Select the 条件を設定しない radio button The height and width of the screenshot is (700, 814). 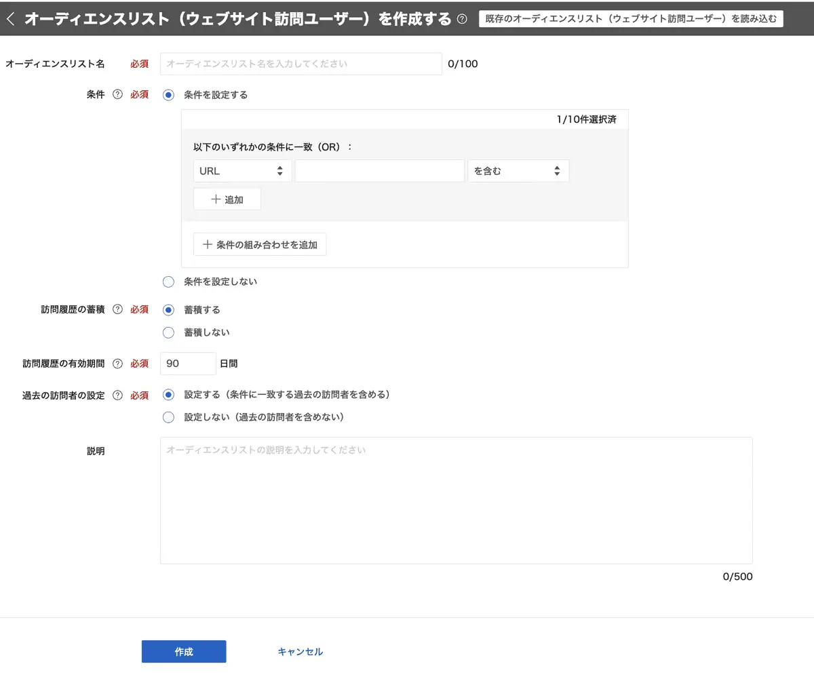(168, 281)
